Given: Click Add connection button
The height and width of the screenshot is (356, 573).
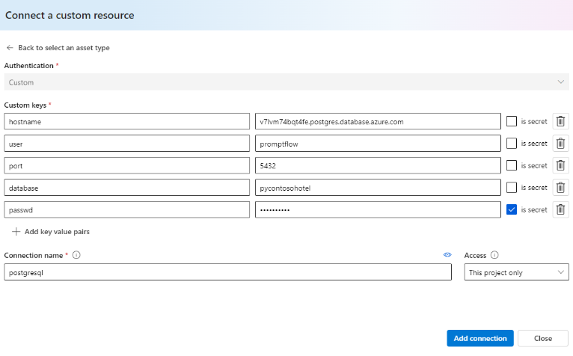Looking at the screenshot, I should point(480,339).
